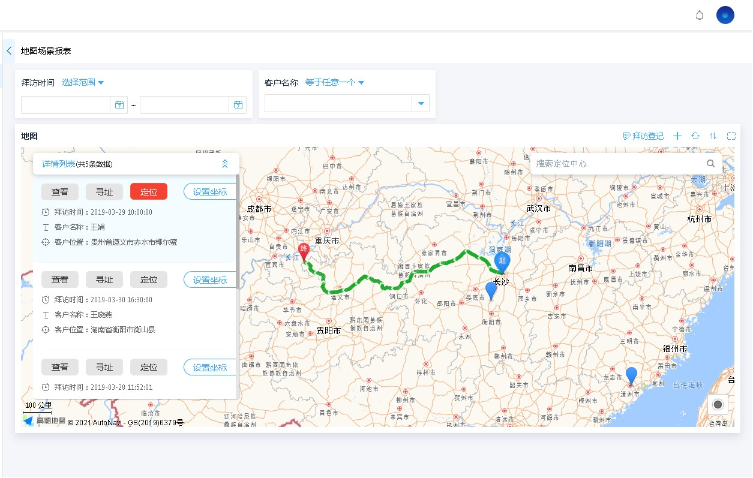Expand map to fullscreen

pos(731,136)
